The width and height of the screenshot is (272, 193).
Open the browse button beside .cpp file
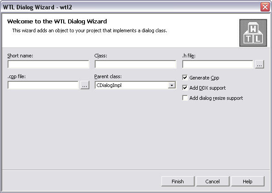click(x=84, y=85)
